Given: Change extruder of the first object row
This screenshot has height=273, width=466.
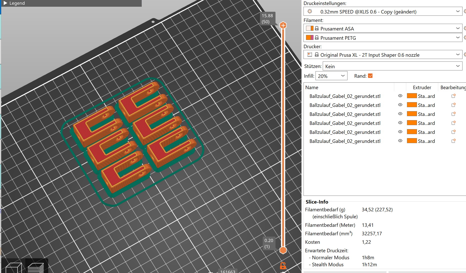Looking at the screenshot, I should 421,96.
